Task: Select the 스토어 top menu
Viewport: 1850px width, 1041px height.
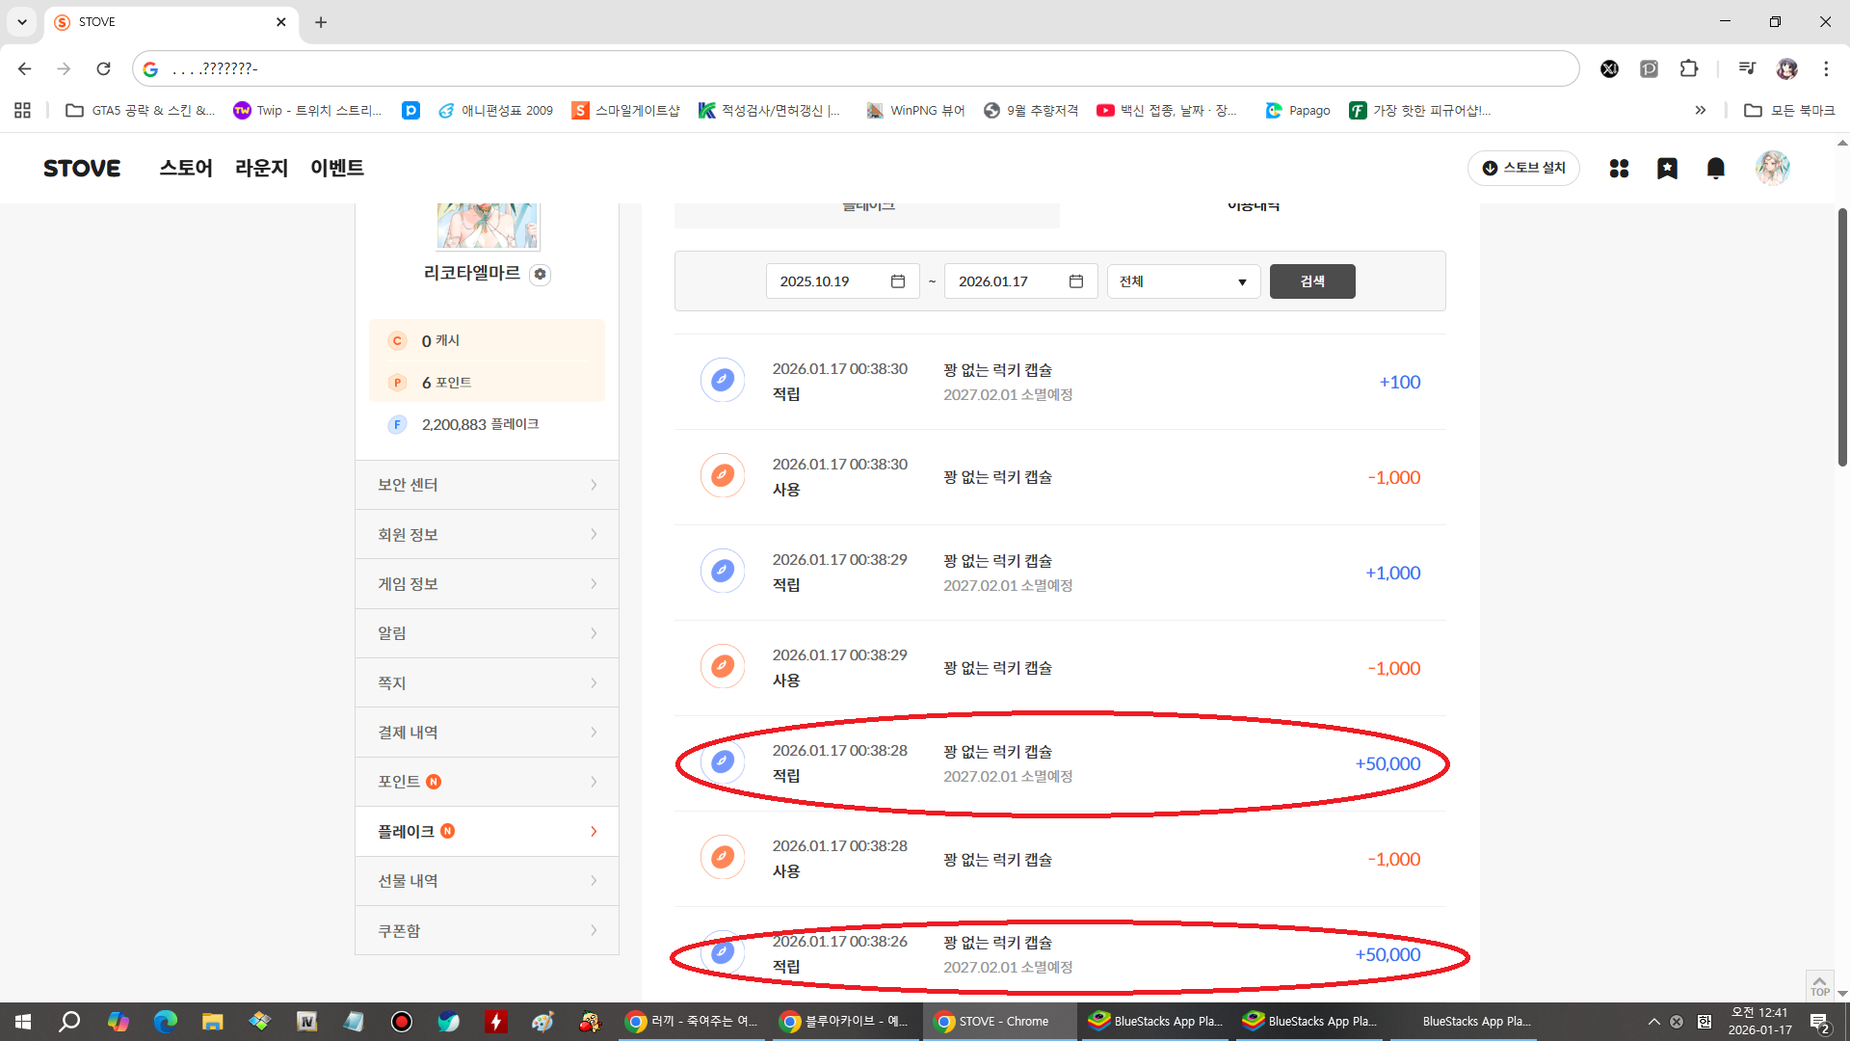Action: (186, 169)
